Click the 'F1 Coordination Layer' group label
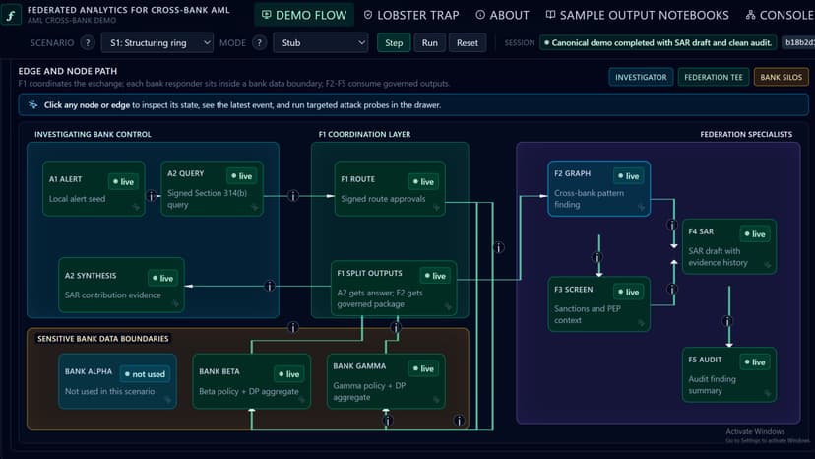Image resolution: width=815 pixels, height=459 pixels. [364, 134]
